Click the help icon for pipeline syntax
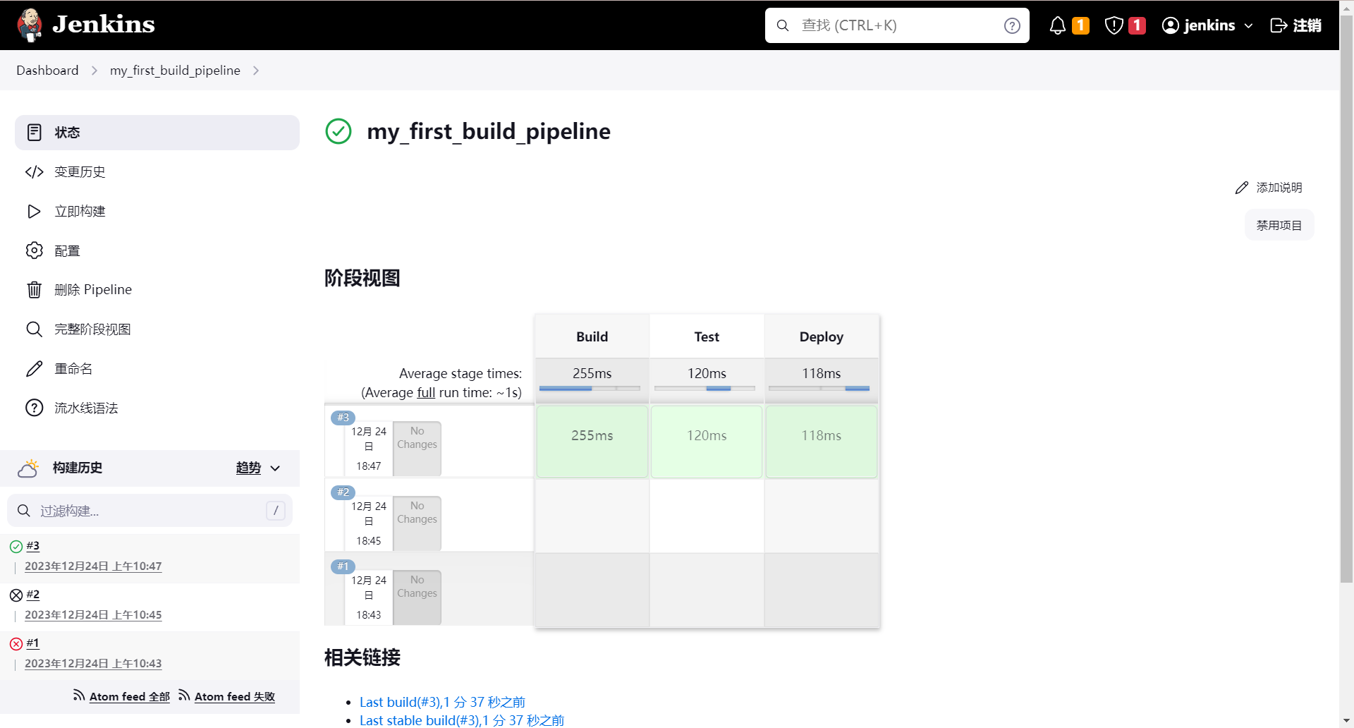Screen dimensions: 1354x728 coord(34,408)
